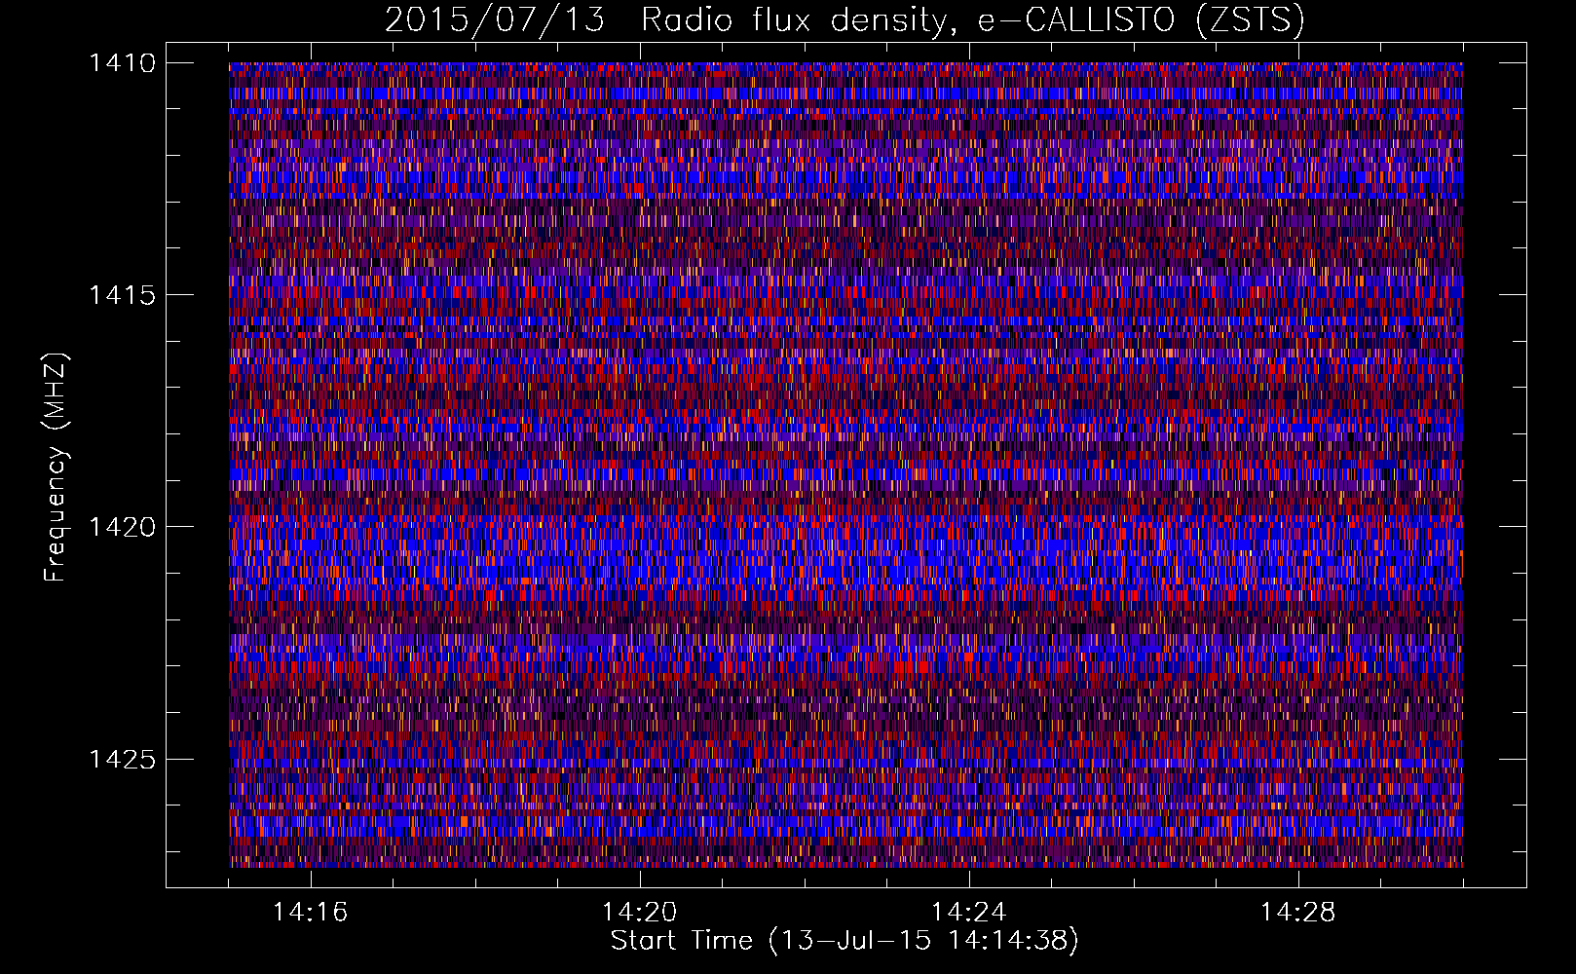Click the "Frequency (MHZ)" axis label
Image resolution: width=1576 pixels, height=974 pixels.
click(56, 468)
